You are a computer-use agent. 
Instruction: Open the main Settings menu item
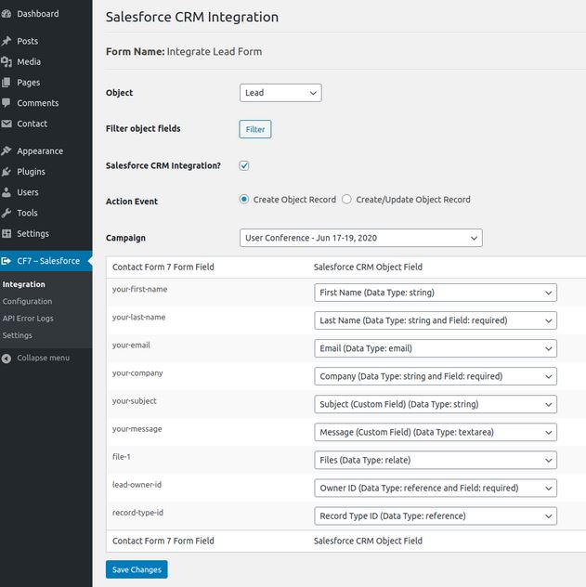click(x=33, y=234)
